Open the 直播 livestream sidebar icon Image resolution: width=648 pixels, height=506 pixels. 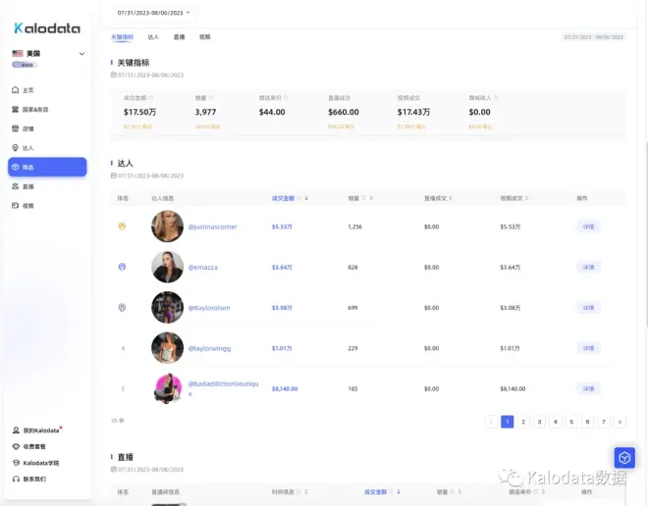click(x=16, y=186)
